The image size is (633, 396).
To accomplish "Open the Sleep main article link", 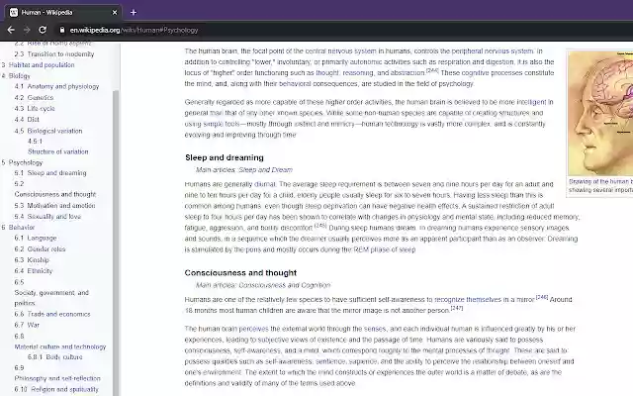I will click(x=246, y=170).
